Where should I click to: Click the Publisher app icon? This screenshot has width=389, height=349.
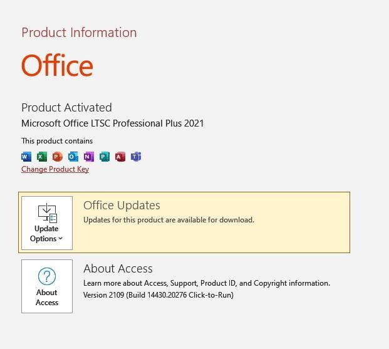105,157
